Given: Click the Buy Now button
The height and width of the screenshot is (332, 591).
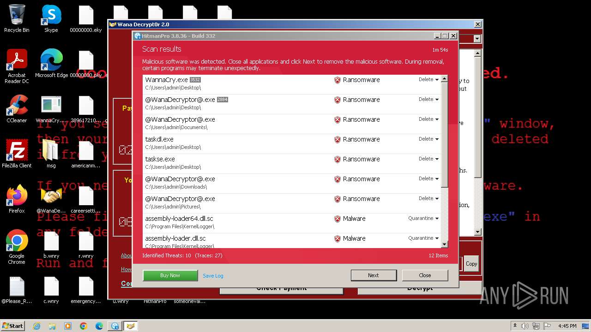Looking at the screenshot, I should pyautogui.click(x=170, y=275).
